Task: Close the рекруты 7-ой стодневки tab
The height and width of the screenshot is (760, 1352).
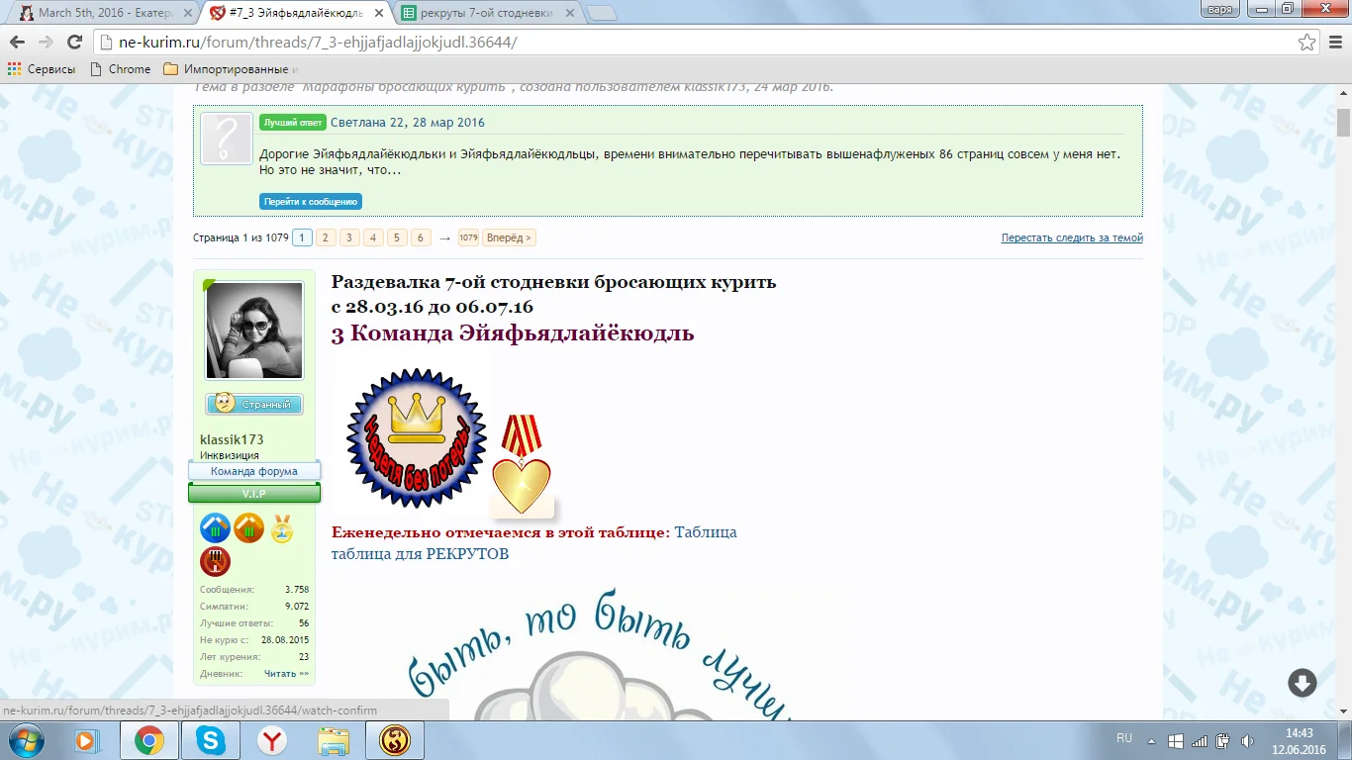Action: pos(571,13)
